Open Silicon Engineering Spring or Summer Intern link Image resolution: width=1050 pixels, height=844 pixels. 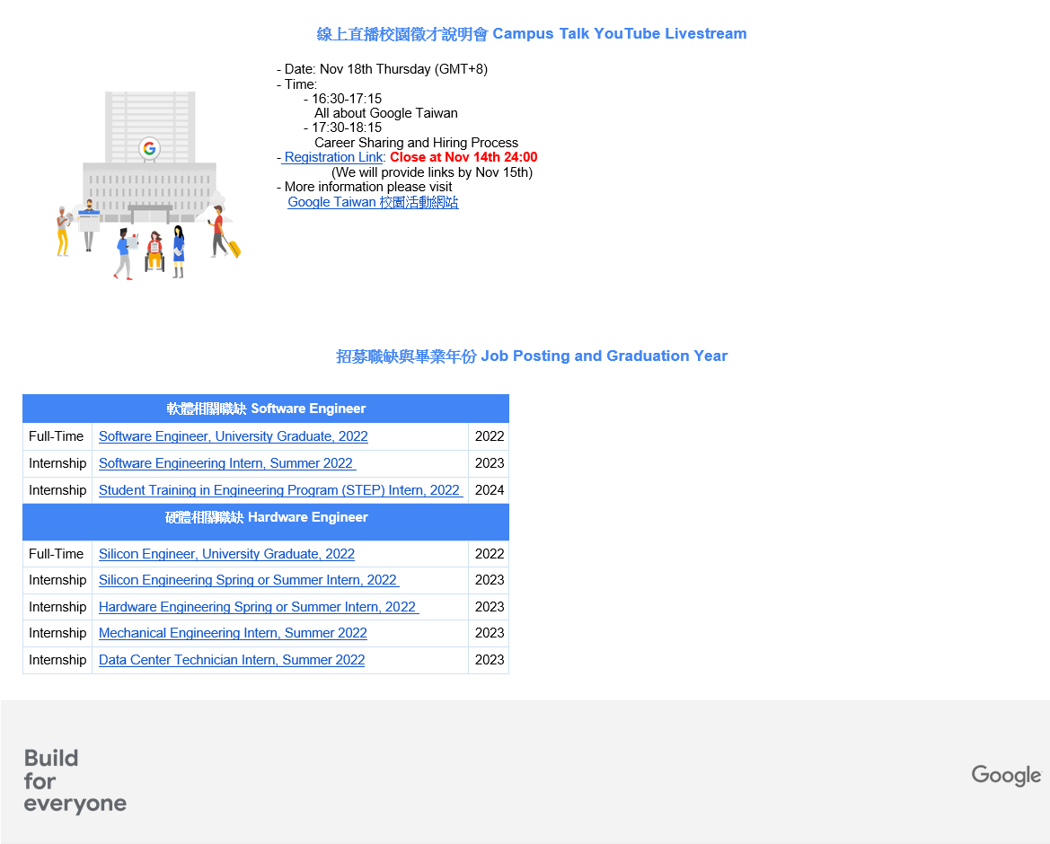(249, 580)
